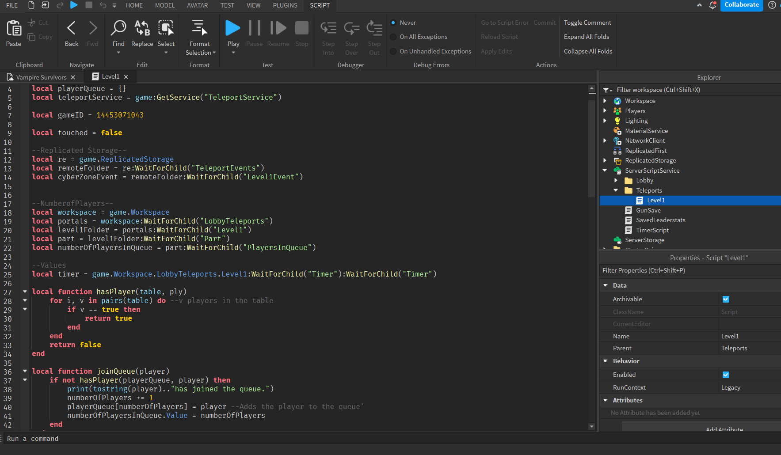This screenshot has height=455, width=781.
Task: Expand the Players tree node arrow
Action: coord(605,110)
